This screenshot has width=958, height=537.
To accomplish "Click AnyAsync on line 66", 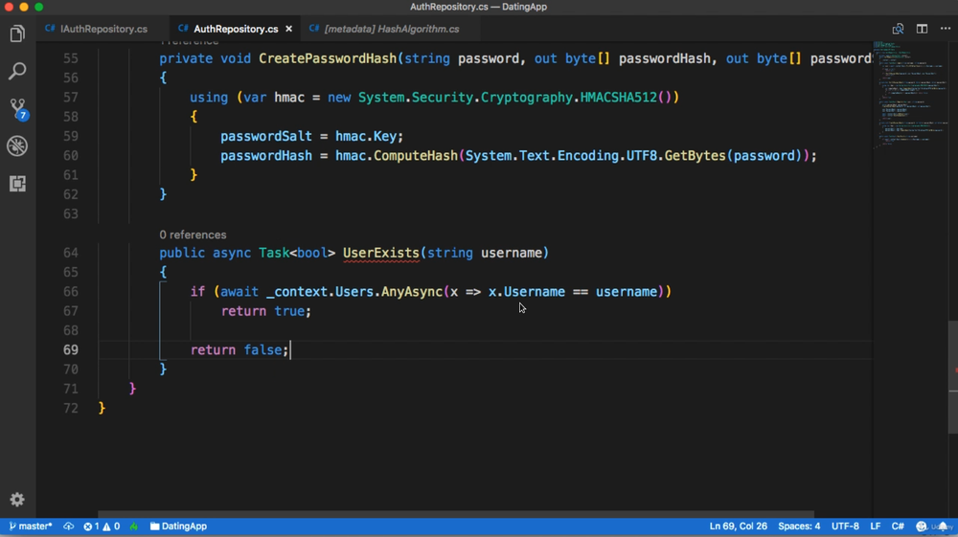I will click(412, 292).
